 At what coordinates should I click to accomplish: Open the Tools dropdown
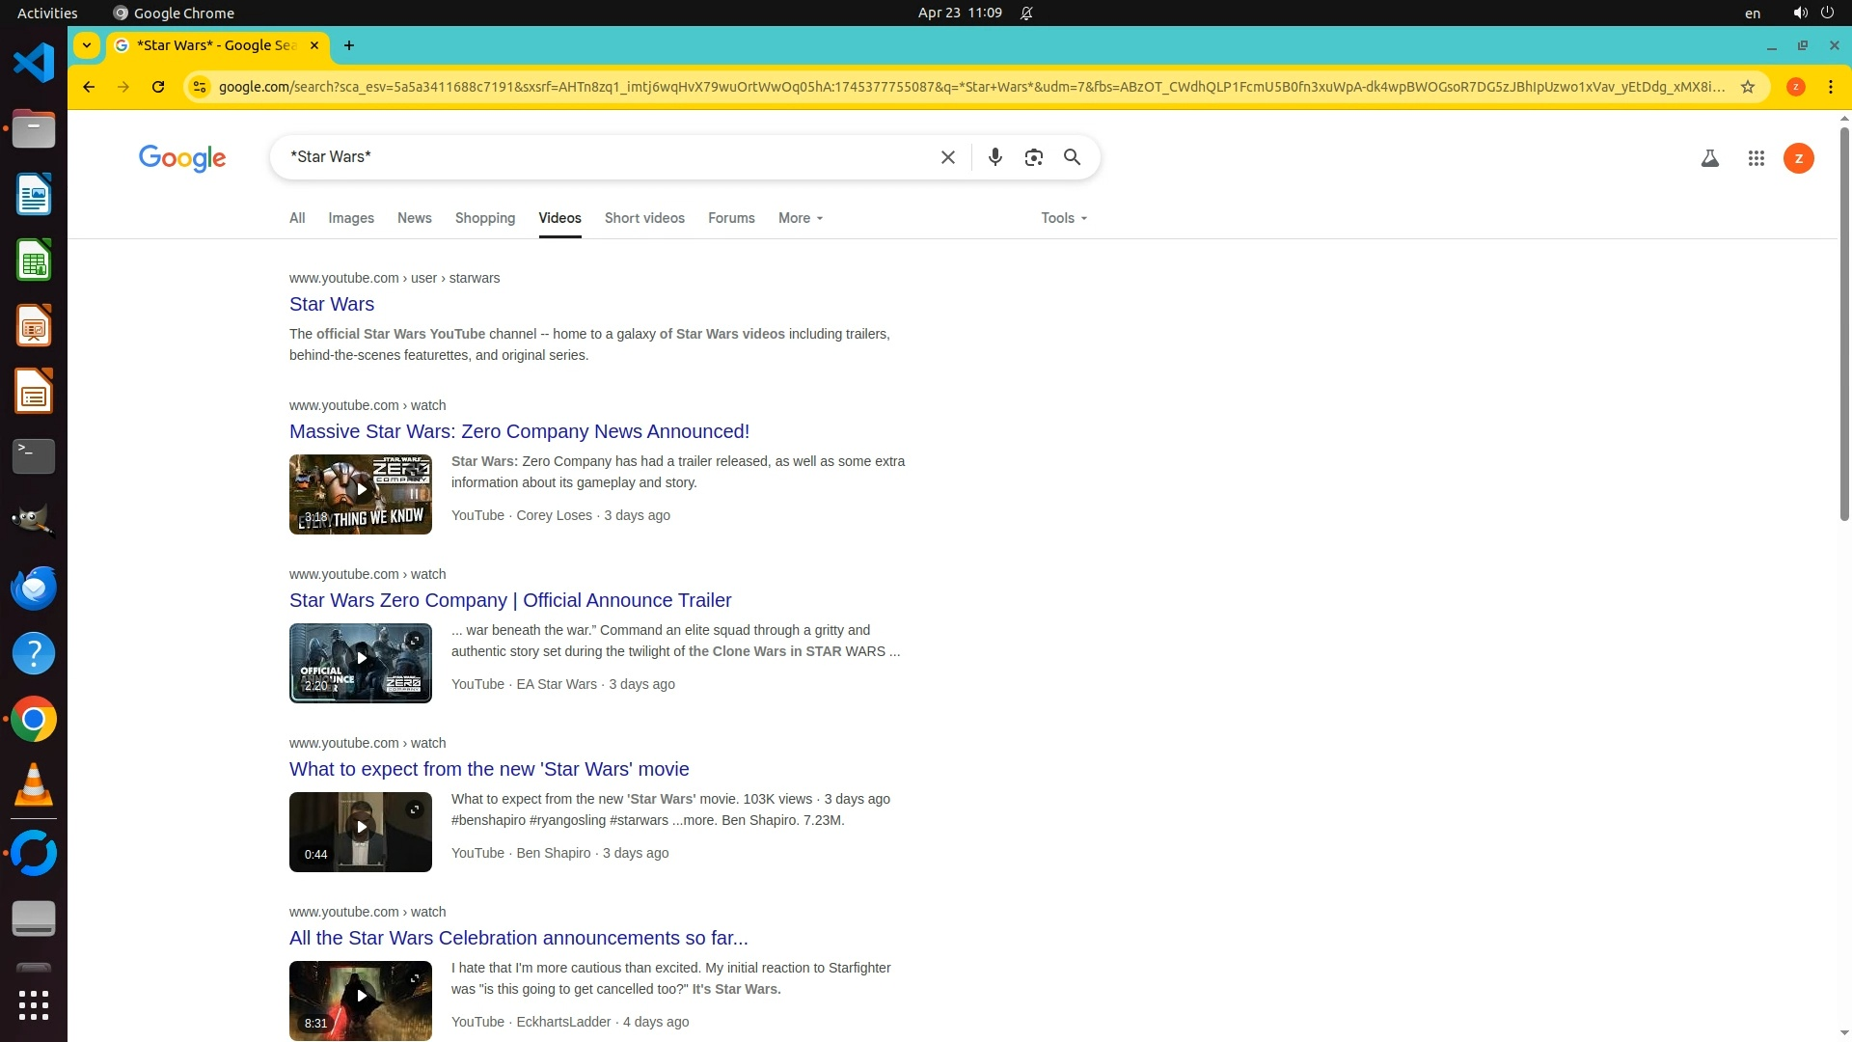(1063, 218)
